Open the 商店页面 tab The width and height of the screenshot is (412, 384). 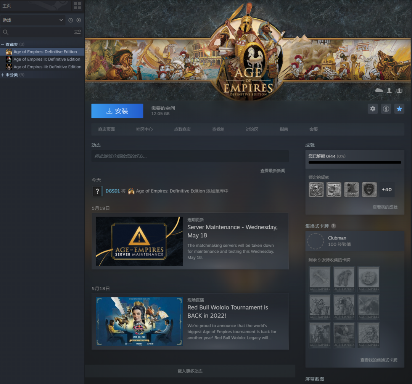point(106,130)
